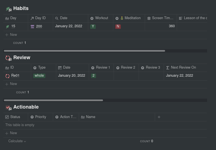This screenshot has height=150, width=216.
Task: Click the Habits table horizontal scrollbar
Action: pyautogui.click(x=84, y=51)
